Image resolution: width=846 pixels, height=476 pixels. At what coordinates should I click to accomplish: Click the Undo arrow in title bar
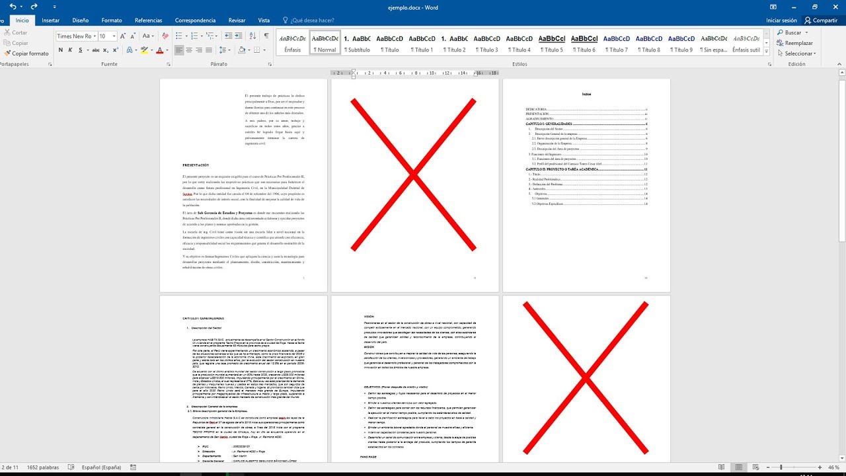tap(14, 7)
